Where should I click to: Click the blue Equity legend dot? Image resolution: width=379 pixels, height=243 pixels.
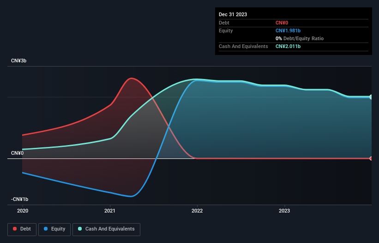tap(46, 229)
